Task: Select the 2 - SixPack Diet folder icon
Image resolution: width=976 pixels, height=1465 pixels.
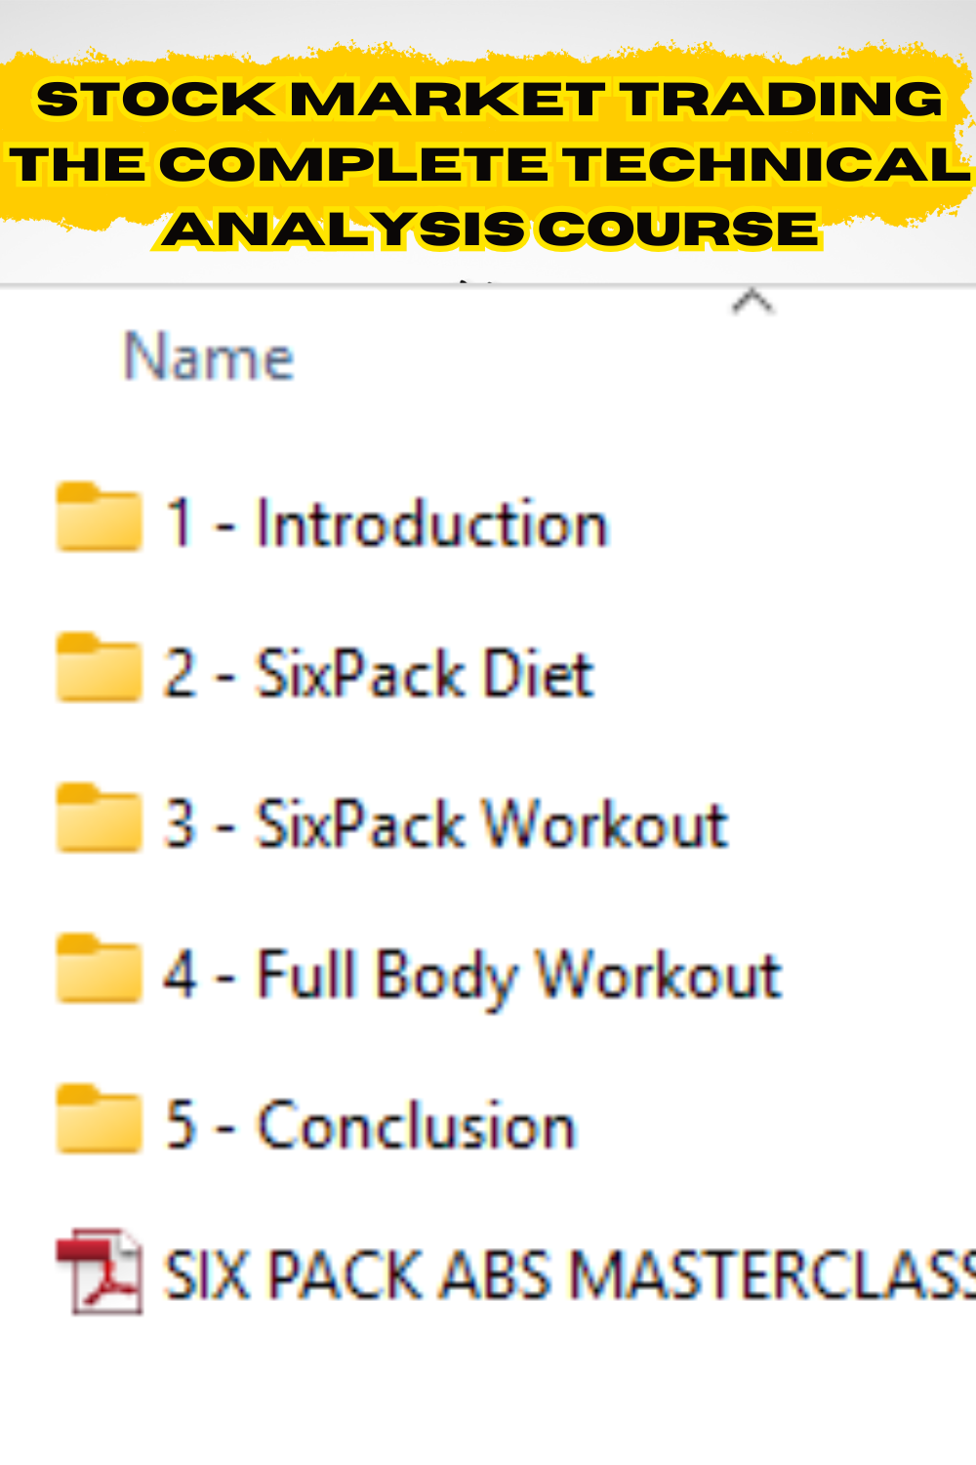Action: (99, 668)
